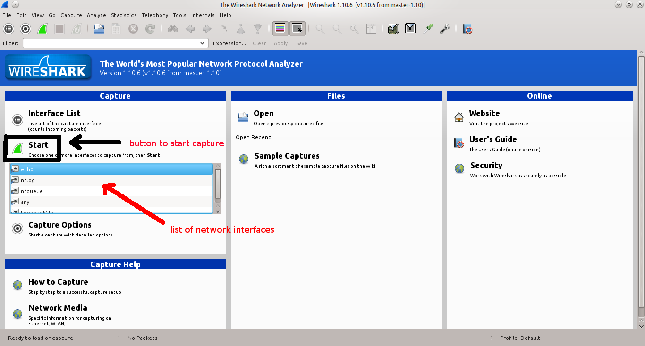This screenshot has width=645, height=346.
Task: Click the Save filter button
Action: (301, 43)
